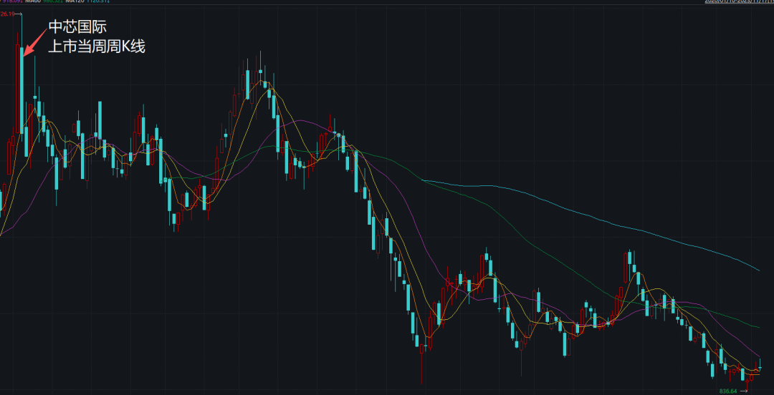Click the cyan MA120 line's right end

758,270
